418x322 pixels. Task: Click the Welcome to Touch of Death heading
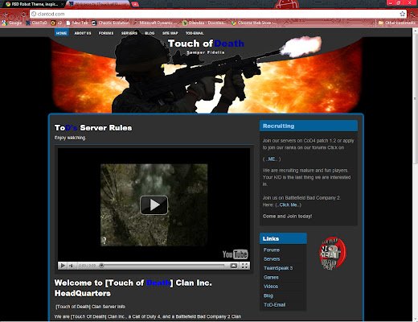coord(133,288)
